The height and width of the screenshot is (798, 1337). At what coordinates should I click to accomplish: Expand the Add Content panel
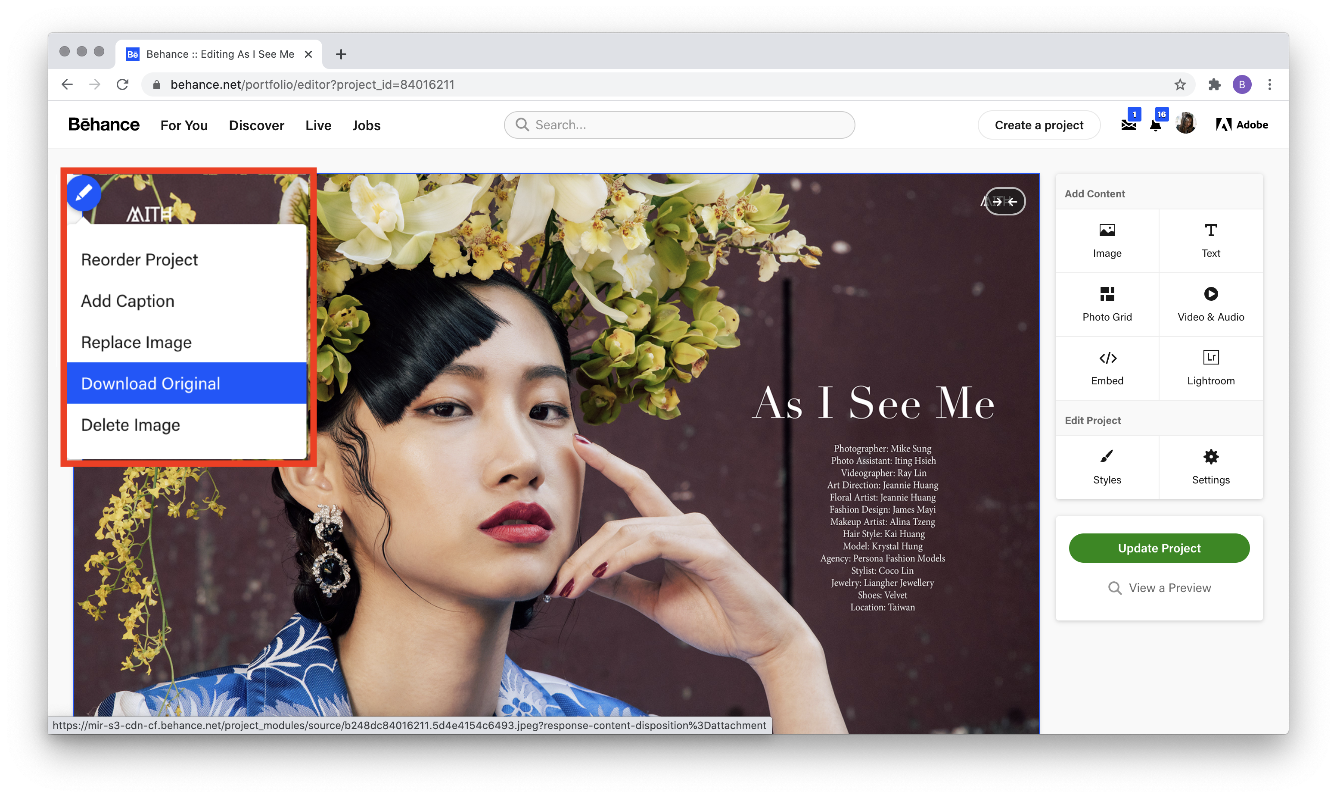pyautogui.click(x=1094, y=194)
